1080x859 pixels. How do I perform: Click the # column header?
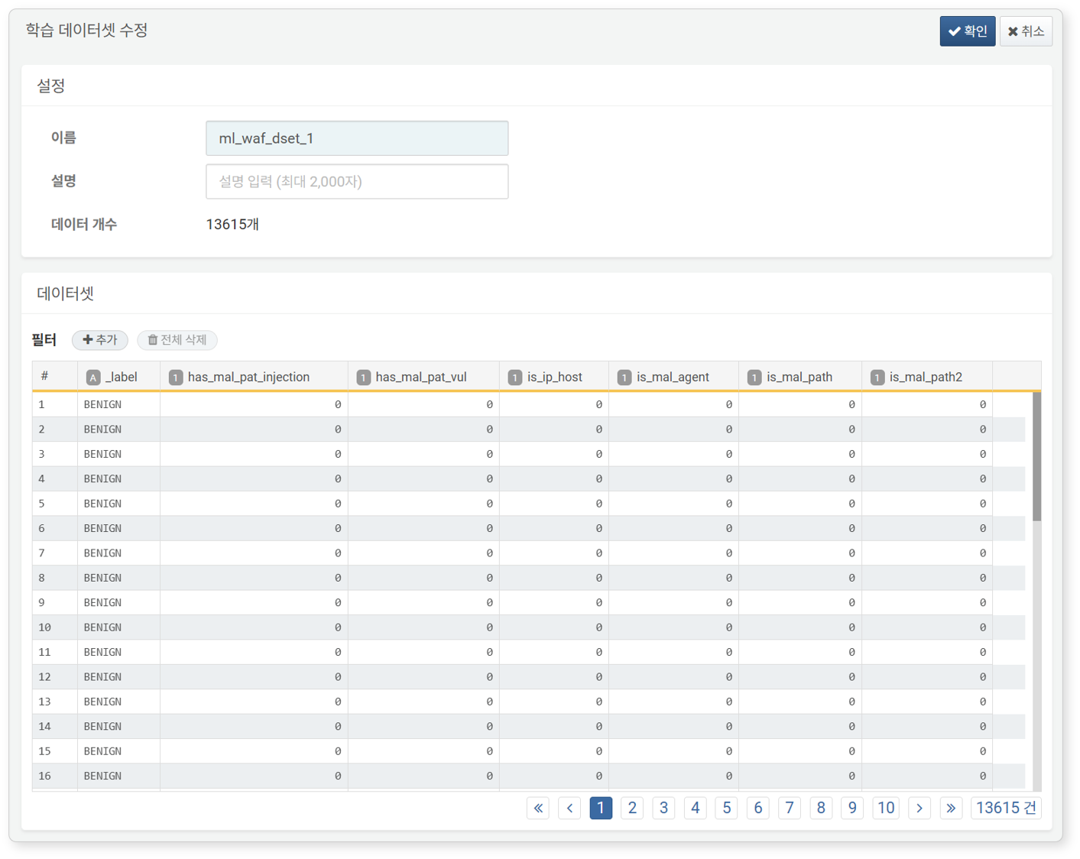55,377
